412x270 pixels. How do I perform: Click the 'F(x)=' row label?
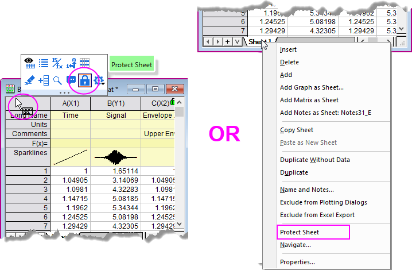[x=28, y=144]
